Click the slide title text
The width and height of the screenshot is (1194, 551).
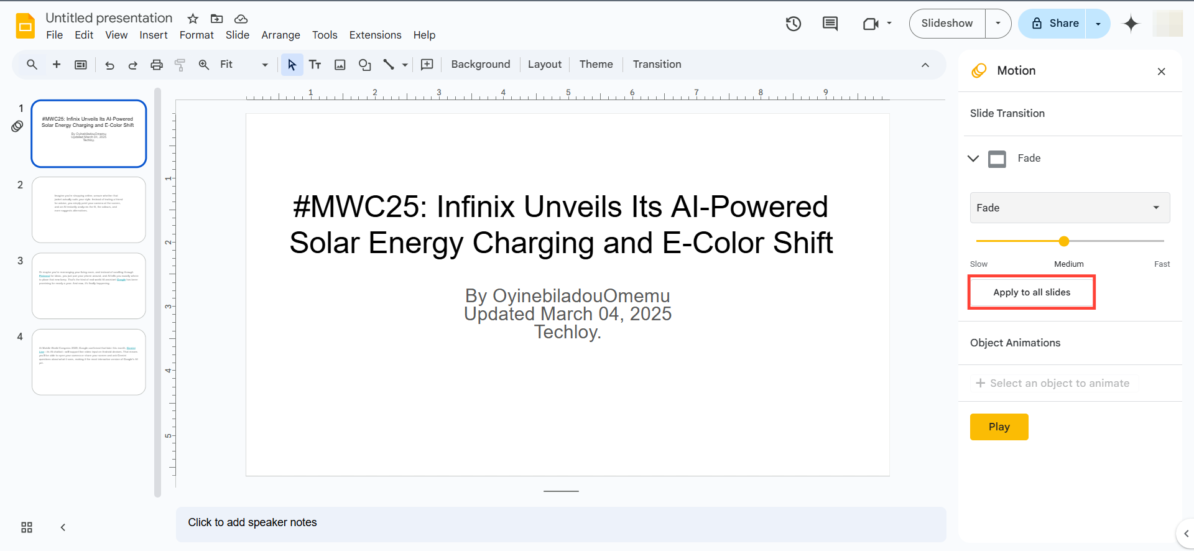point(561,225)
